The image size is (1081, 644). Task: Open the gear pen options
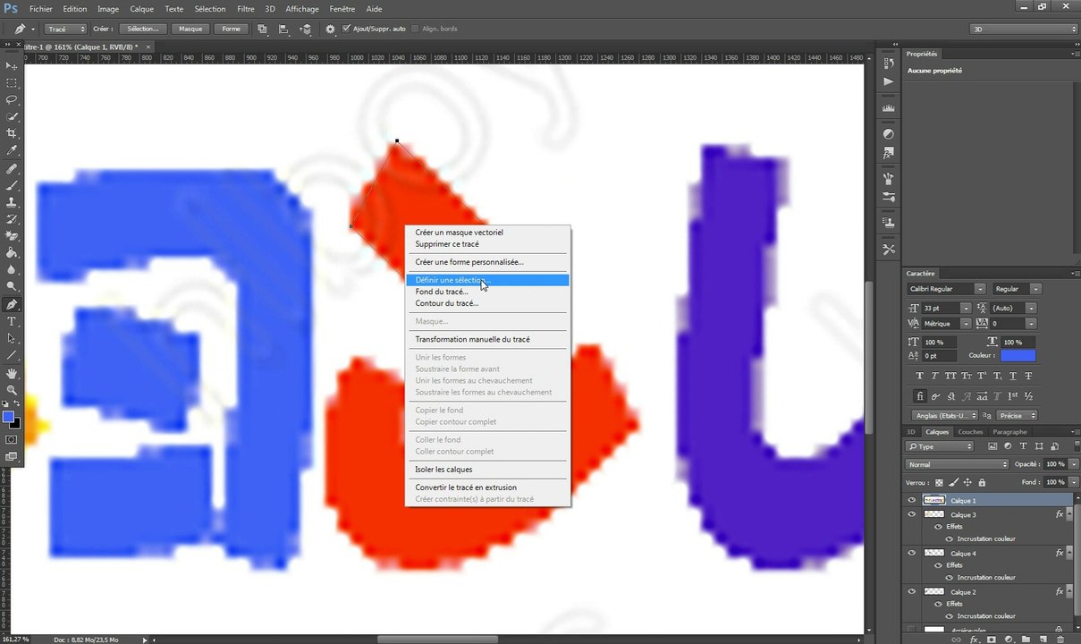point(330,29)
